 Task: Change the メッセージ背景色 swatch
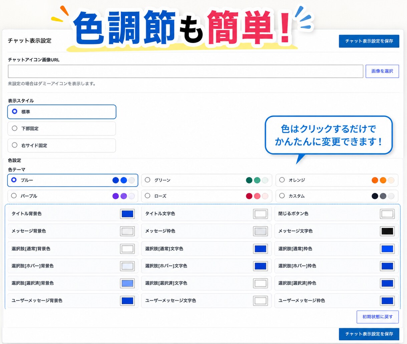point(127,231)
